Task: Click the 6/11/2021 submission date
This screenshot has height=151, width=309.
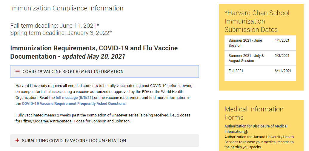Action: [x=283, y=71]
